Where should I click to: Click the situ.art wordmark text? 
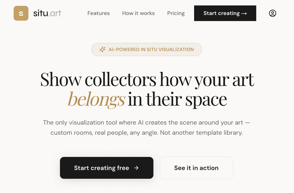pyautogui.click(x=47, y=13)
